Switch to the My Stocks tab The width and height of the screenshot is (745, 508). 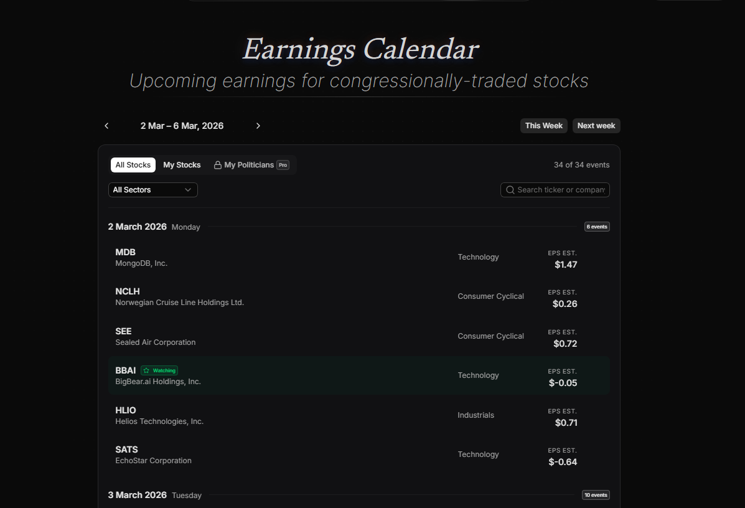[182, 164]
